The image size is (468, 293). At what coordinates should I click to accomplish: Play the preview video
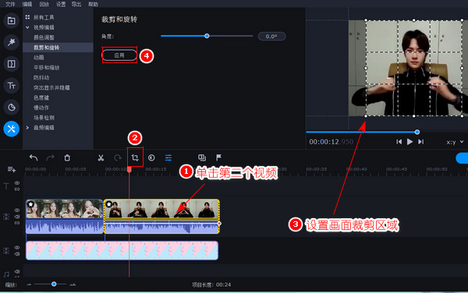click(409, 142)
